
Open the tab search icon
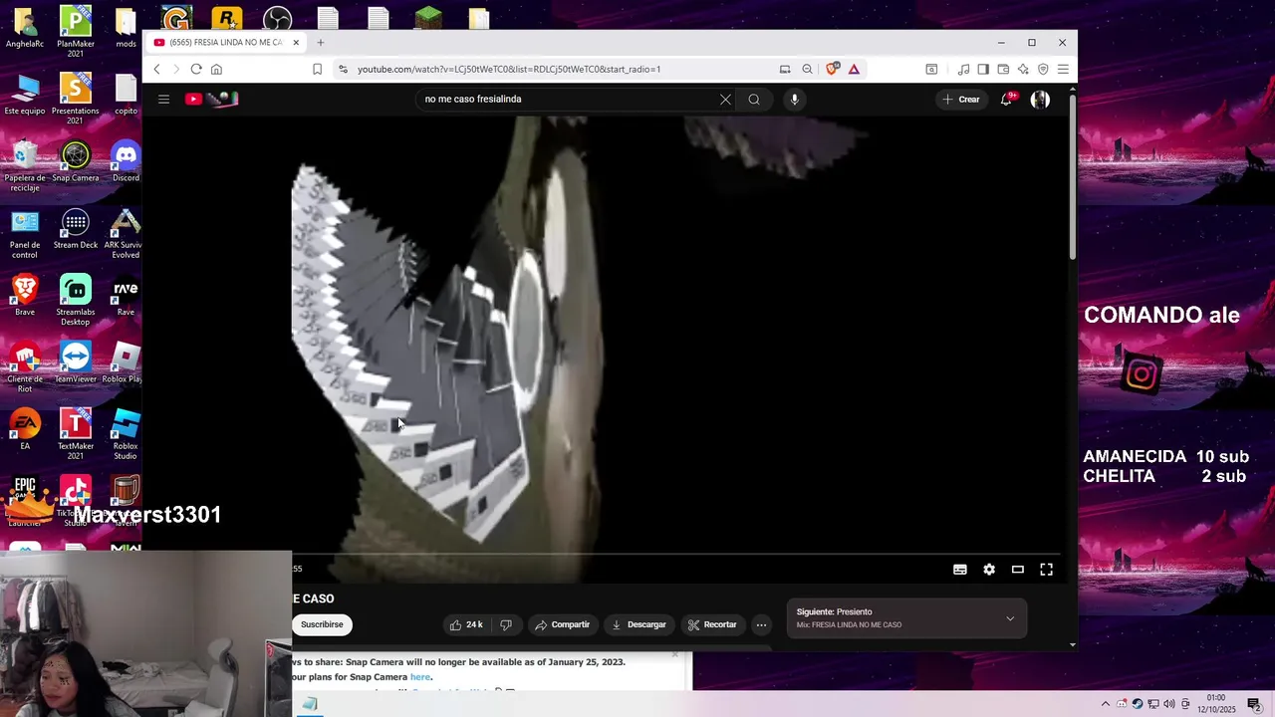click(x=931, y=69)
